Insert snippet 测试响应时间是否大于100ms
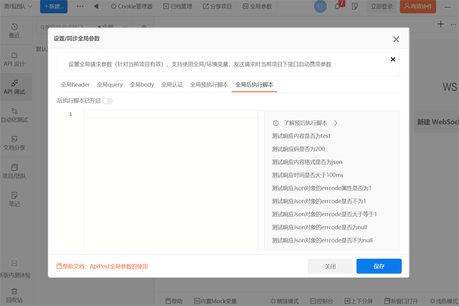The height and width of the screenshot is (306, 459). click(x=306, y=175)
